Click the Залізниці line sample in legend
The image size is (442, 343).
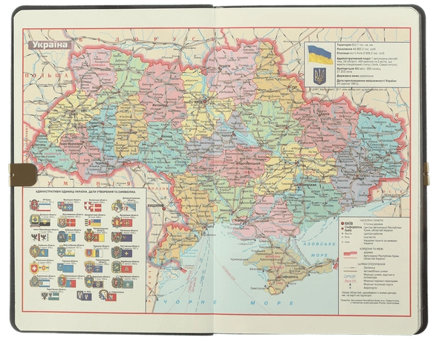point(350,268)
